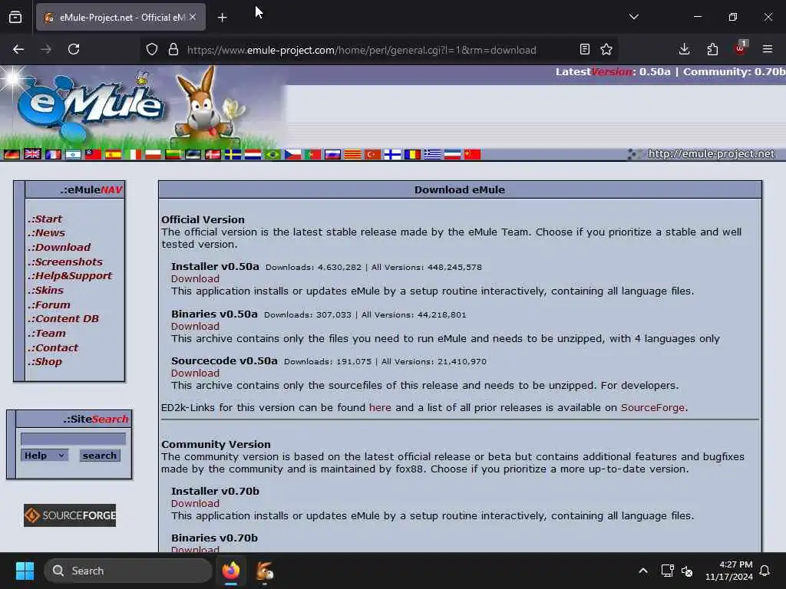Click the browser address bar URL

pos(362,50)
